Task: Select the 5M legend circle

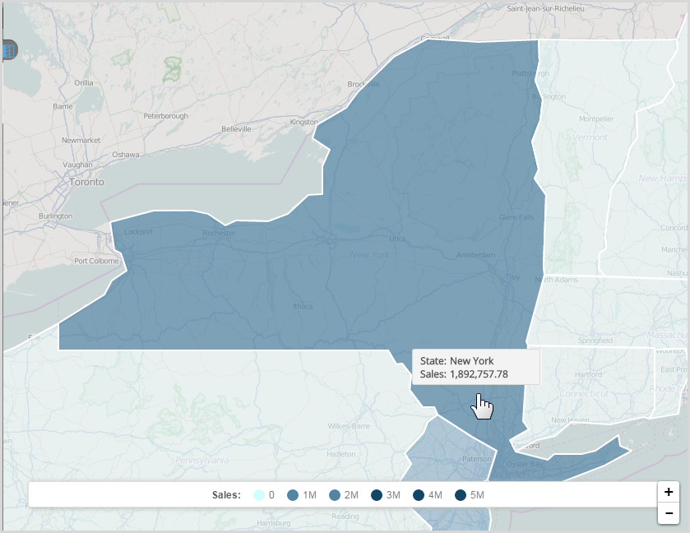Action: point(461,495)
